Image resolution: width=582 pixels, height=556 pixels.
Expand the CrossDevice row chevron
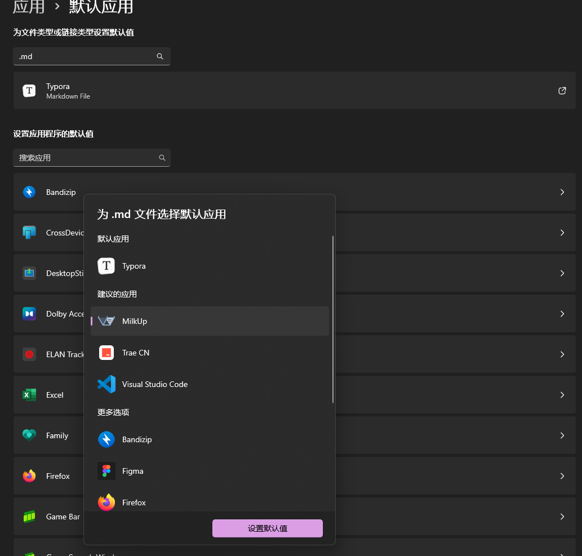(x=562, y=233)
